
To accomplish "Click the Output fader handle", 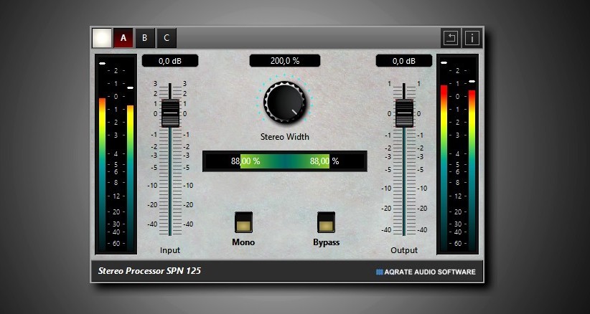I will pyautogui.click(x=404, y=113).
